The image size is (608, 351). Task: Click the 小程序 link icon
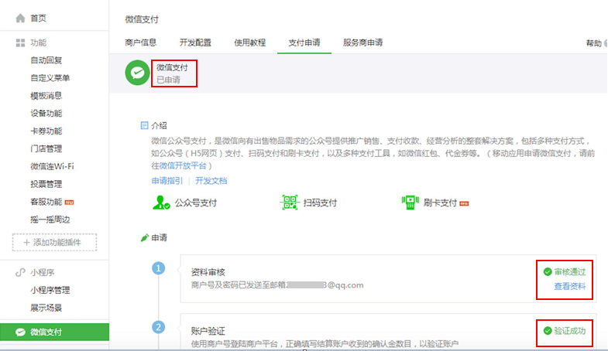point(20,272)
